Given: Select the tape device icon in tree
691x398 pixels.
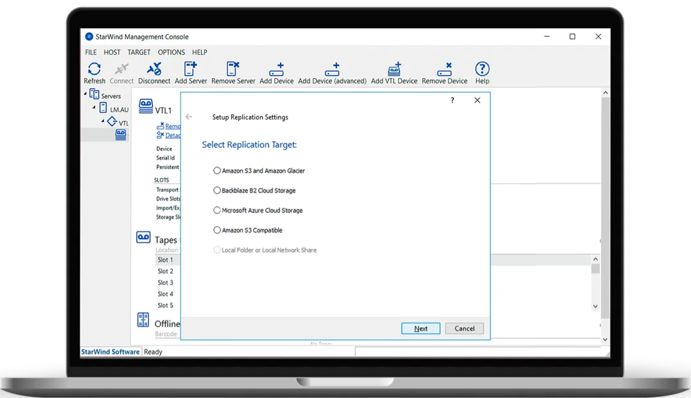Looking at the screenshot, I should (x=120, y=134).
